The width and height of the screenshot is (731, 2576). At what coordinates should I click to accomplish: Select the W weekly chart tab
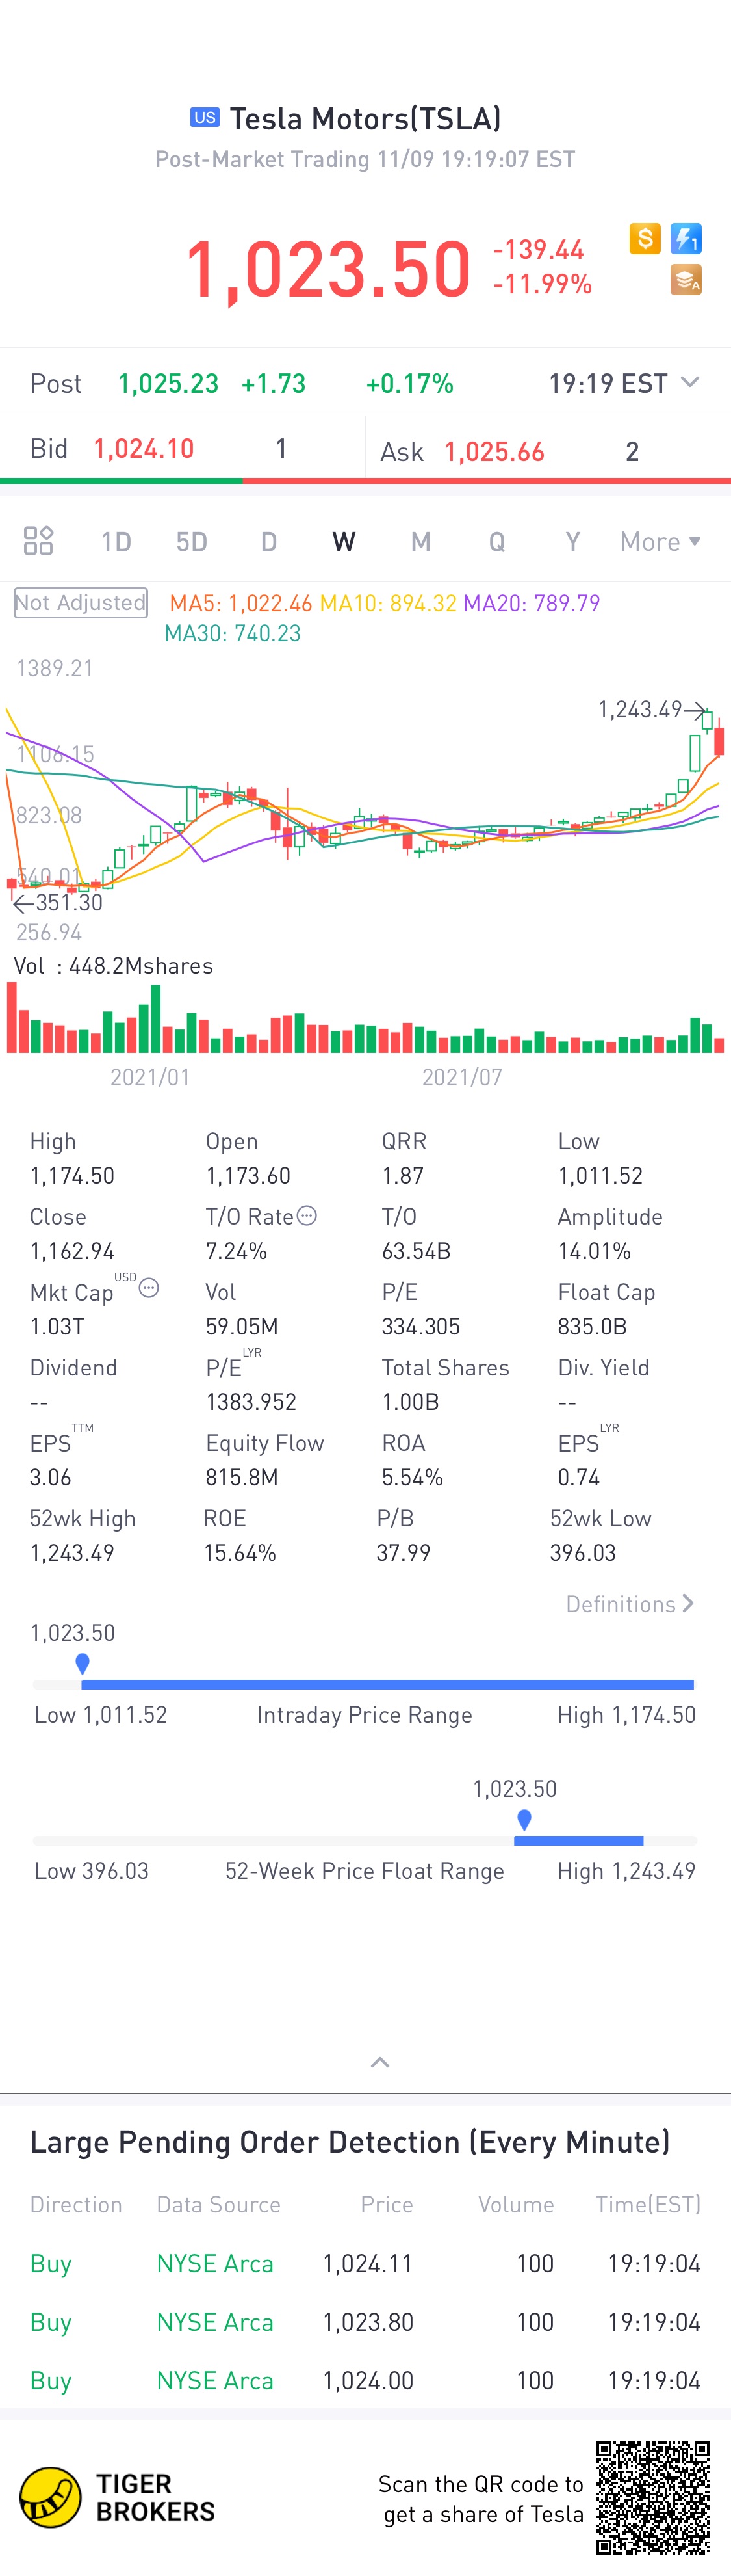344,541
